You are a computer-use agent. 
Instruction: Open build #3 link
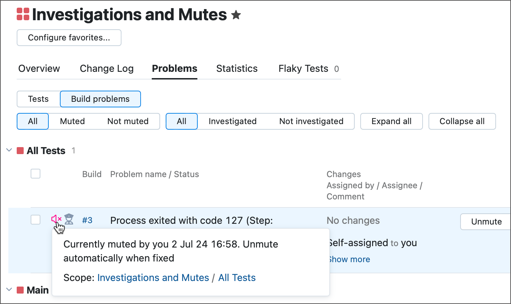point(87,220)
